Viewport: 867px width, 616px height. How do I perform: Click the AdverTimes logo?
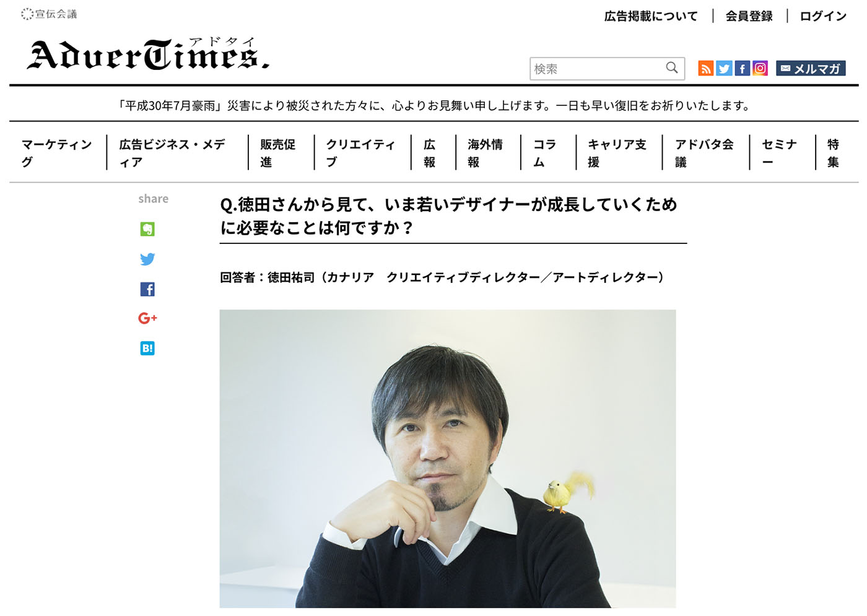pos(148,54)
